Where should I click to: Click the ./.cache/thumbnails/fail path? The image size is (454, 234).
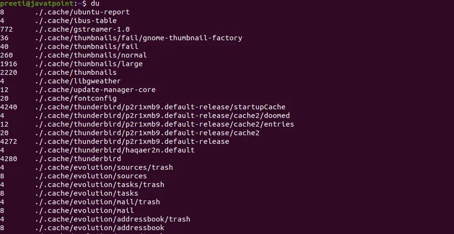87,47
